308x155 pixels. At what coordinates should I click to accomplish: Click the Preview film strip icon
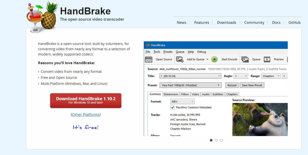tap(267, 59)
